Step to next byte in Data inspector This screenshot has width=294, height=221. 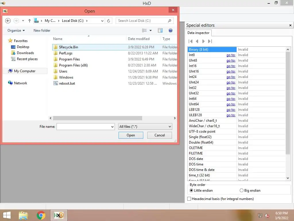pos(204,41)
